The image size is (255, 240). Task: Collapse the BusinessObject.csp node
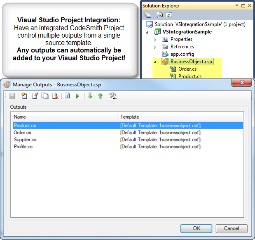point(155,62)
